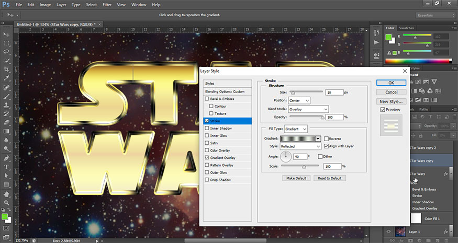
Task: Open the gradient Style dropdown
Action: 300,146
